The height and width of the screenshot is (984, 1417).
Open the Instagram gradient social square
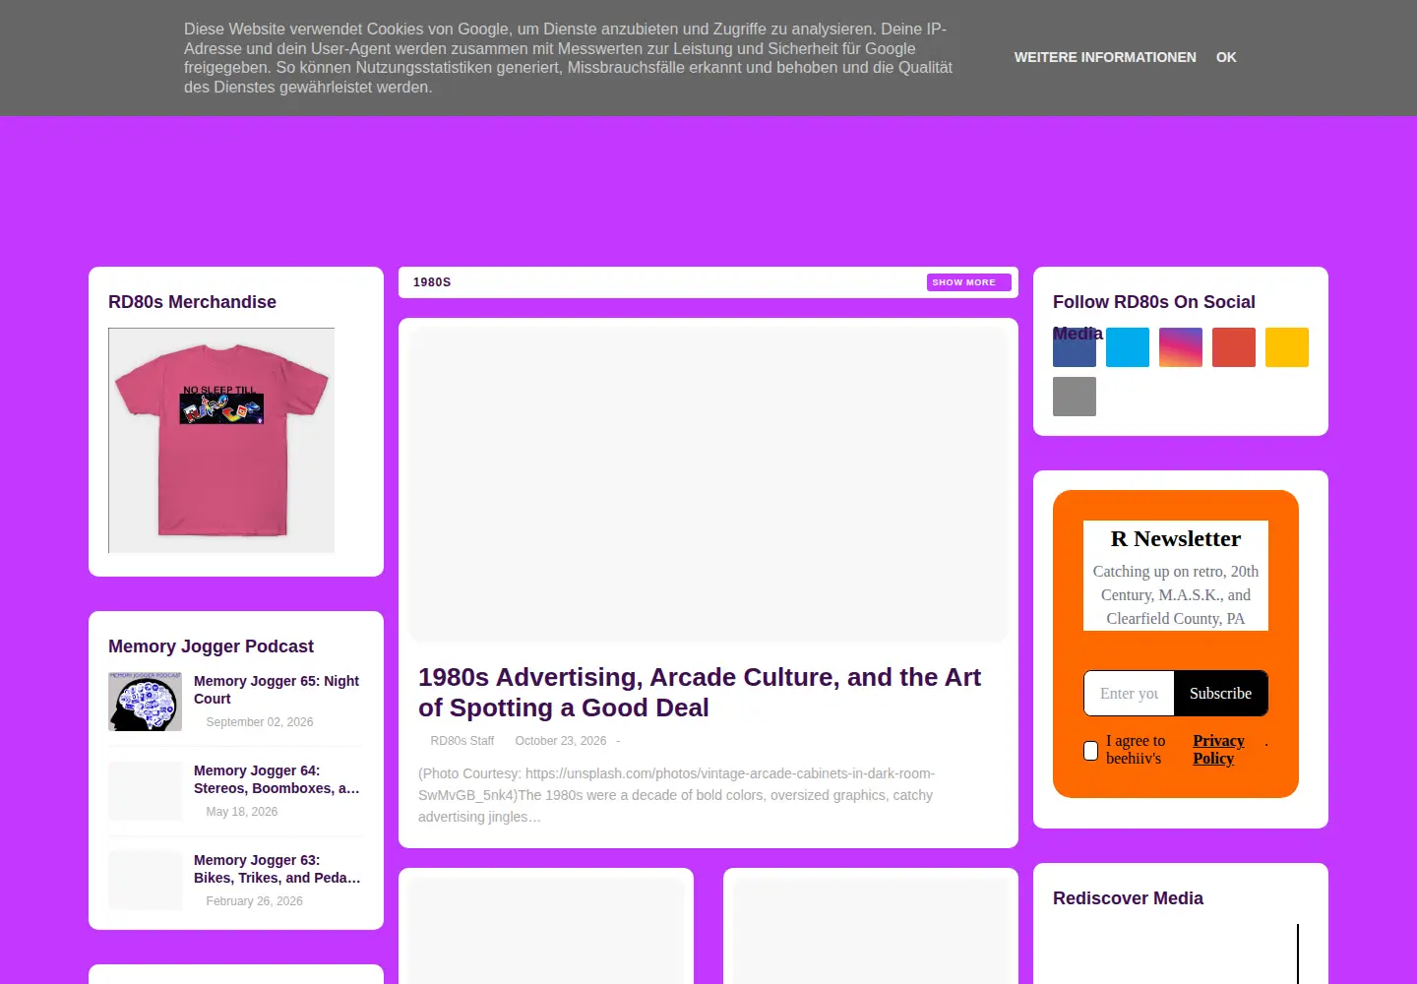tap(1181, 347)
